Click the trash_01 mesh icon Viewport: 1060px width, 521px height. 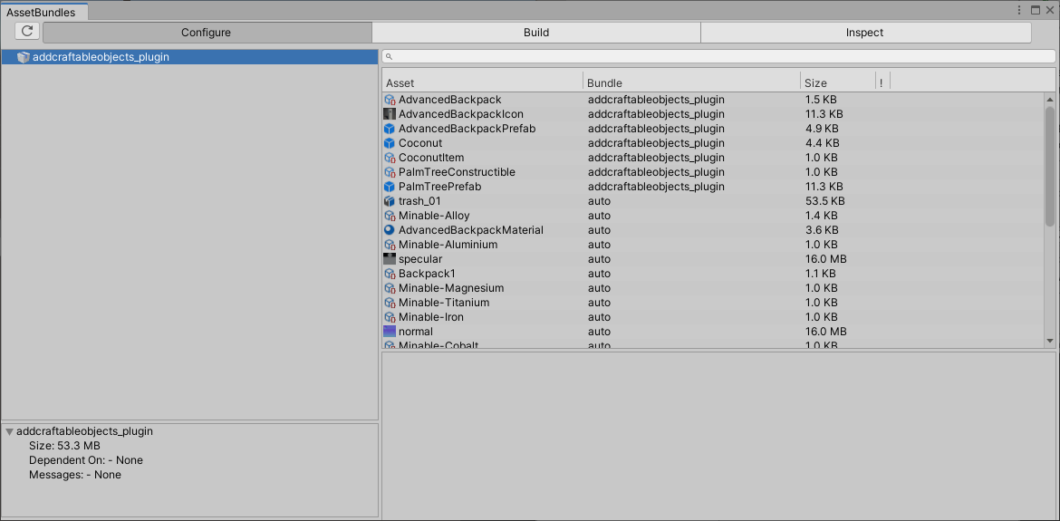(390, 201)
